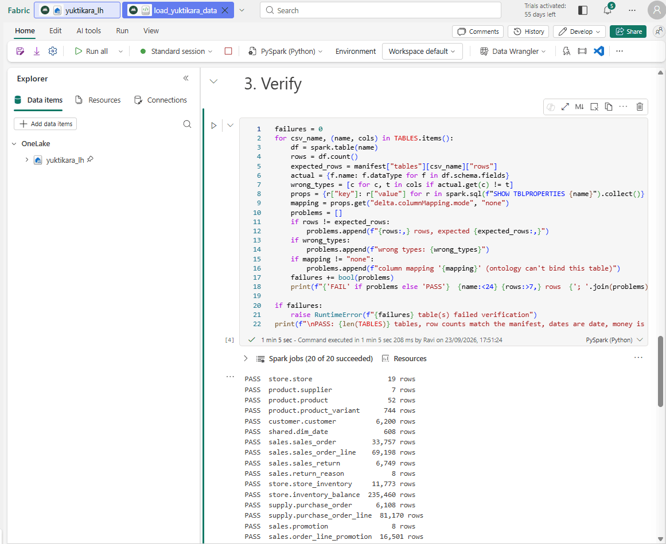Collapse the OneLake tree node
Viewport: 666px width, 544px height.
14,144
